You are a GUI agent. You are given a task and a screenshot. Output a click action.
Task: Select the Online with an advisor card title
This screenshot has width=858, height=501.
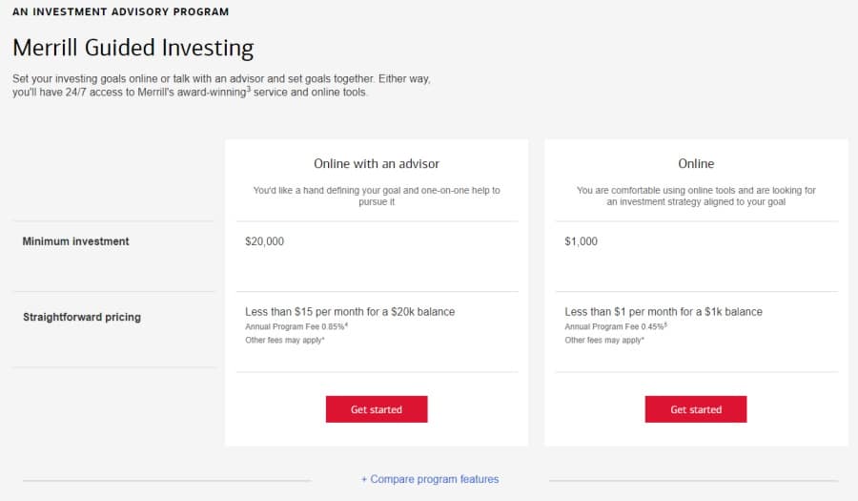(377, 164)
